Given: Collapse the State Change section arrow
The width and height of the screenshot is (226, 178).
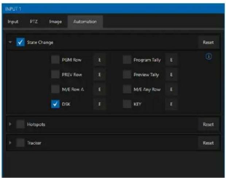Looking at the screenshot, I should point(10,42).
